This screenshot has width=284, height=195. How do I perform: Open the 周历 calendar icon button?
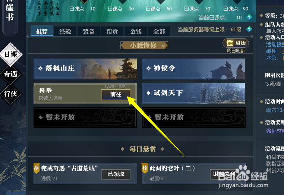[x=236, y=43]
